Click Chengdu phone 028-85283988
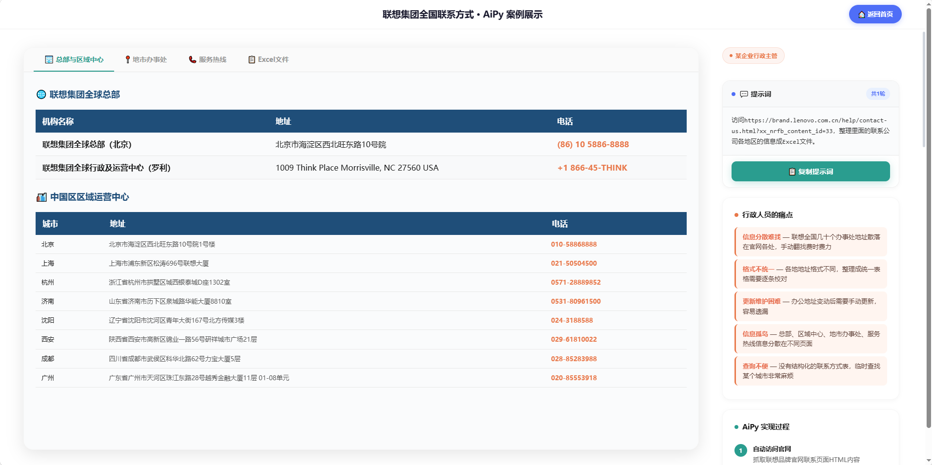This screenshot has height=465, width=932. point(574,359)
